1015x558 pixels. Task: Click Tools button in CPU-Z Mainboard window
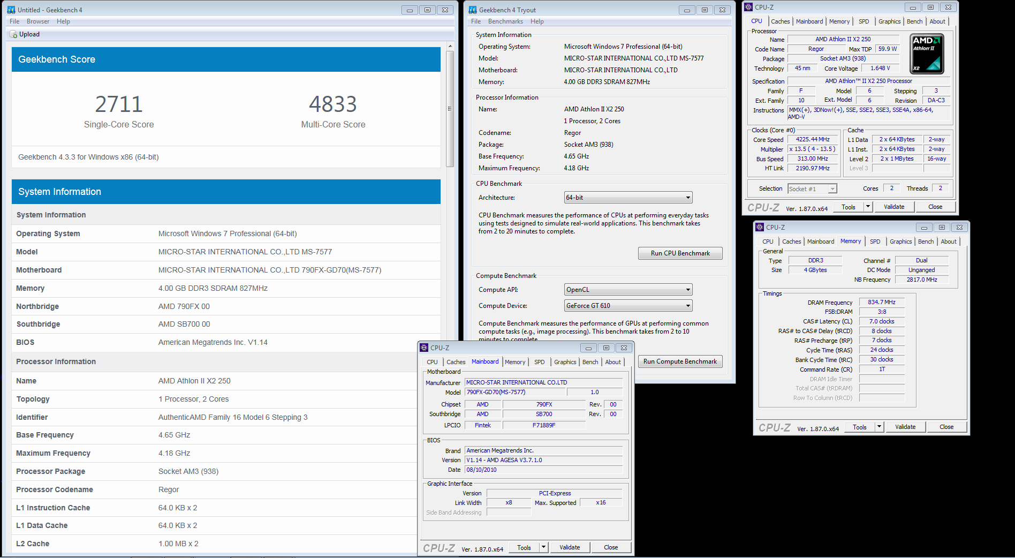tap(524, 547)
